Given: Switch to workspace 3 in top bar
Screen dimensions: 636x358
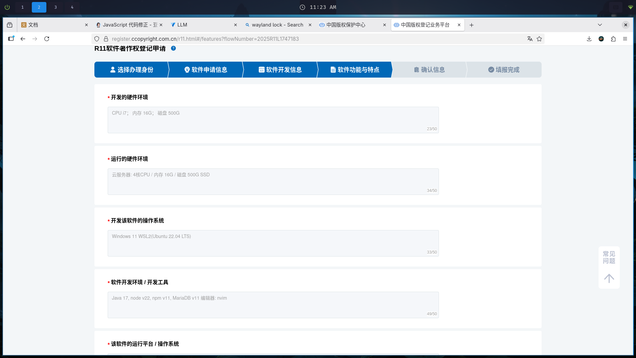Looking at the screenshot, I should point(55,7).
